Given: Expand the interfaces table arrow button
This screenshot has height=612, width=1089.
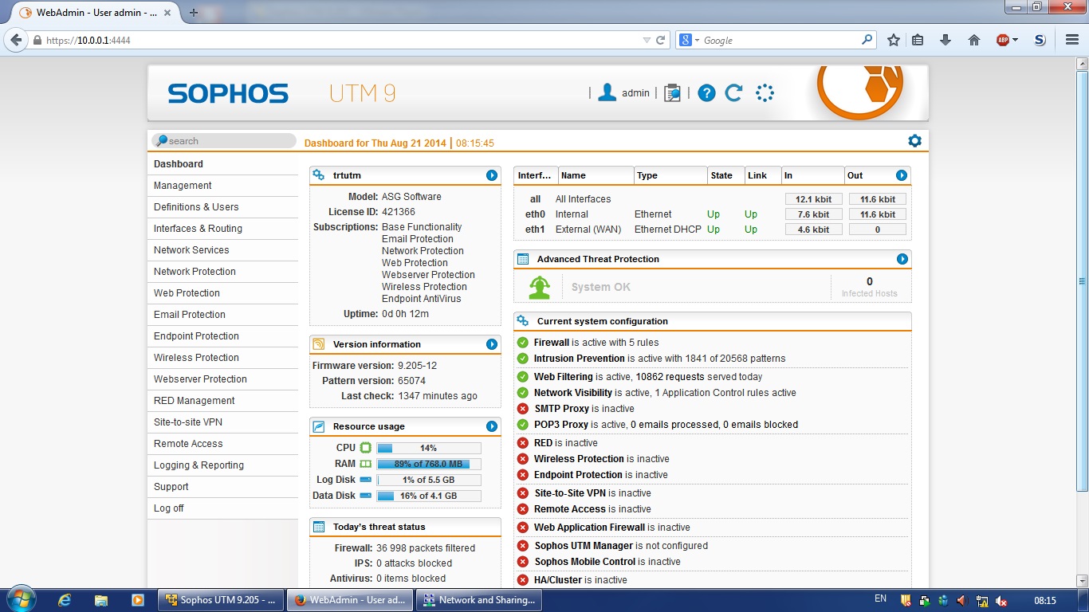Looking at the screenshot, I should tap(902, 175).
